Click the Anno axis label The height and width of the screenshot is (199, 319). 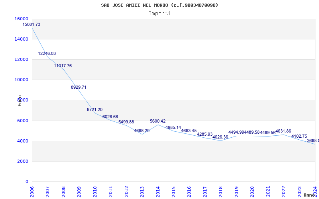(309, 195)
